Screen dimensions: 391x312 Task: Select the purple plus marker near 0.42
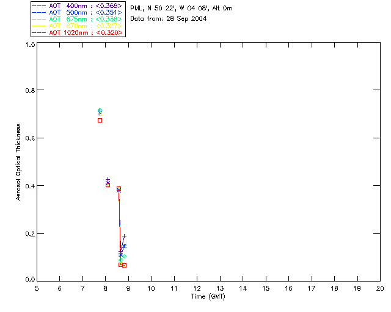108,180
